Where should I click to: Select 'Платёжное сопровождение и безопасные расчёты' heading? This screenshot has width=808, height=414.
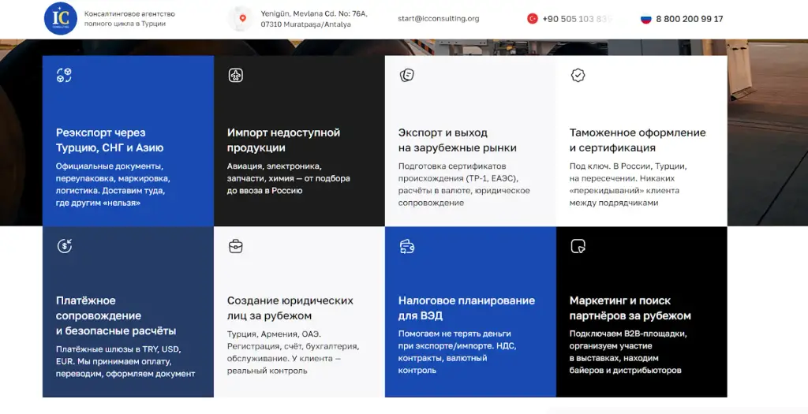116,315
